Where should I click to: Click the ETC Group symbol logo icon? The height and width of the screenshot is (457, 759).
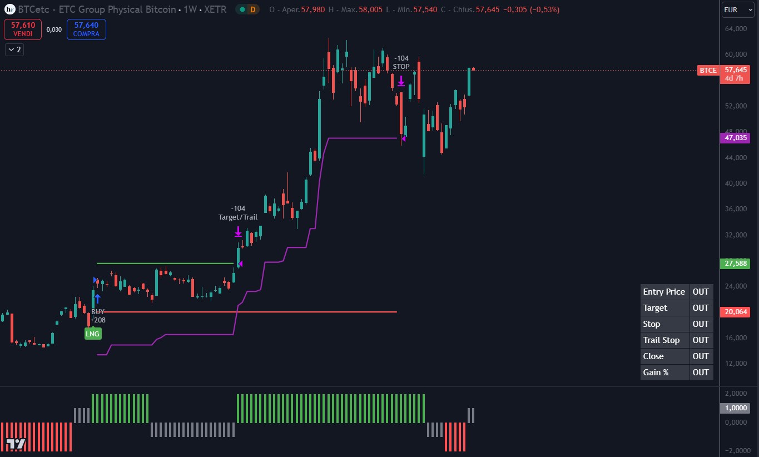tap(9, 9)
